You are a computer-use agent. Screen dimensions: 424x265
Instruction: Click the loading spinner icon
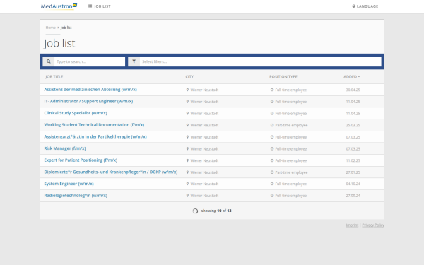(195, 211)
